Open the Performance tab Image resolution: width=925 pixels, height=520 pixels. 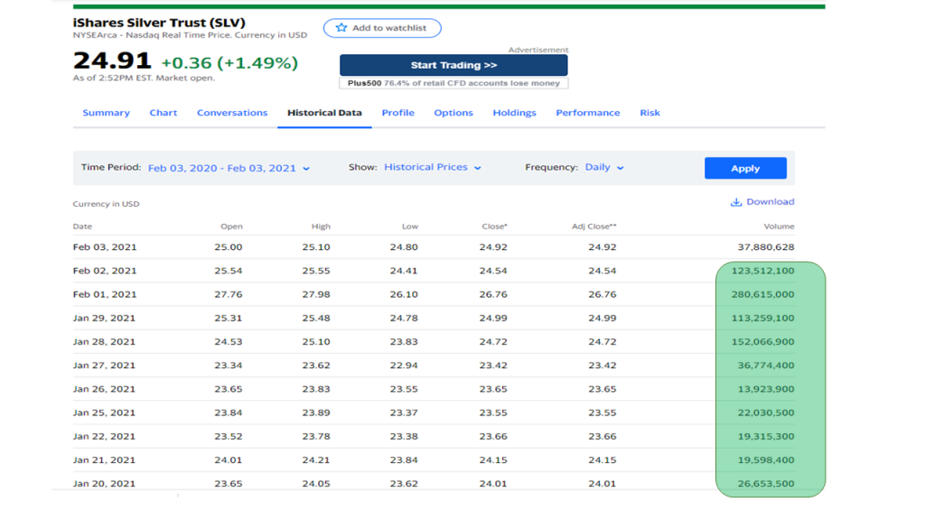588,113
